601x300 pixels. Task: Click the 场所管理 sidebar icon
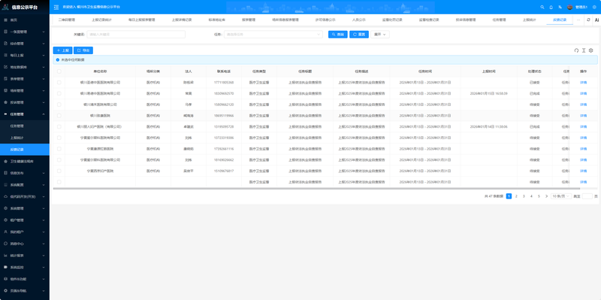click(5, 90)
